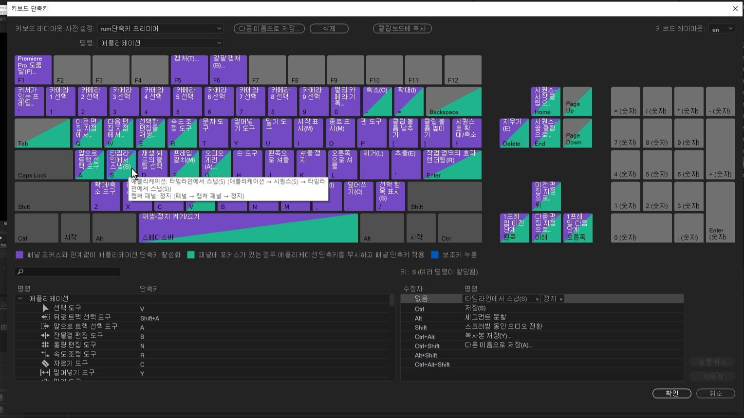Viewport: 744px width, 418px height.
Task: Select the End key
Action: [546, 133]
